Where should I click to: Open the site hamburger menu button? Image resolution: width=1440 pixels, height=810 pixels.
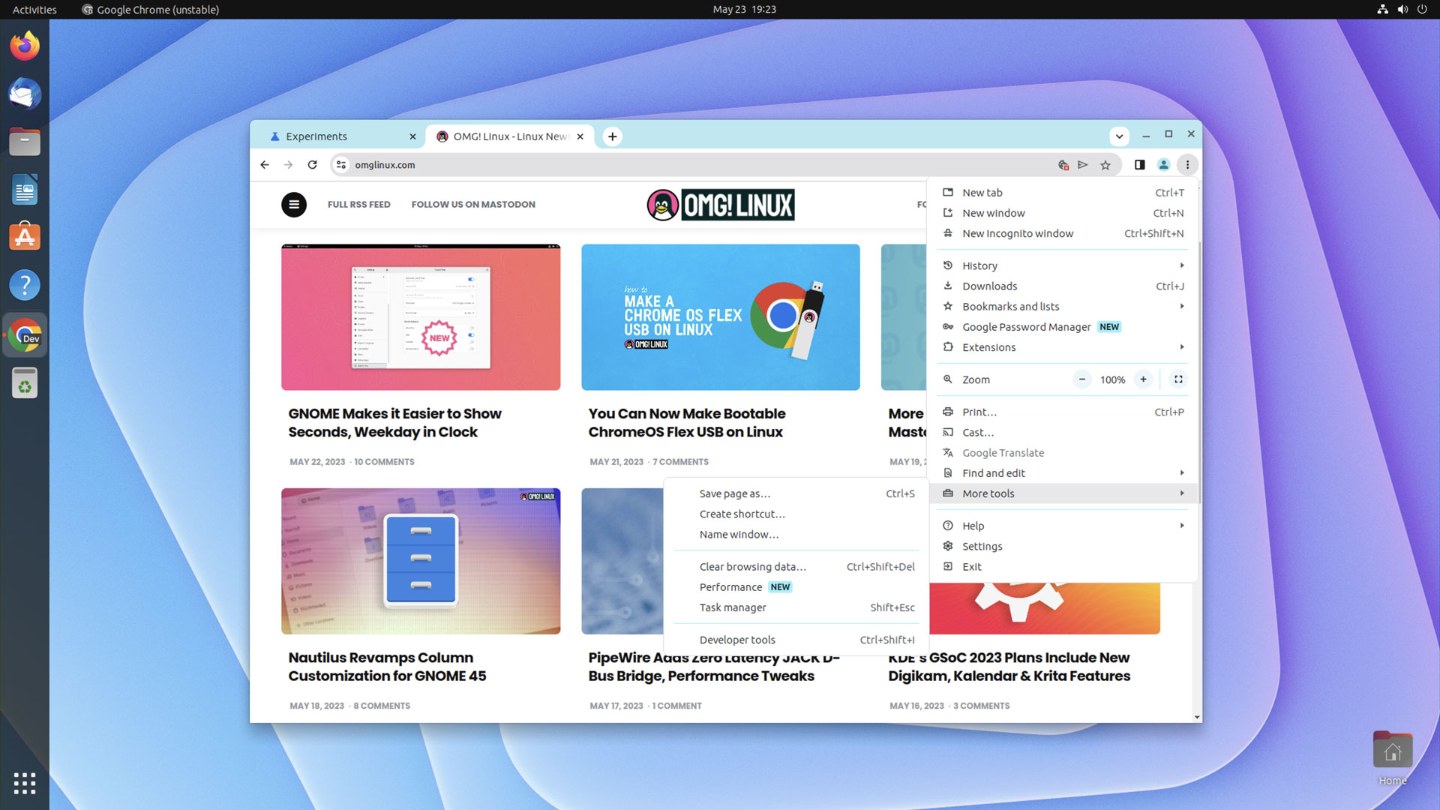tap(294, 204)
